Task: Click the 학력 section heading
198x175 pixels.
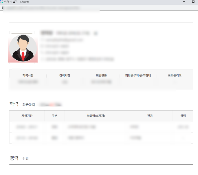Action: (14, 104)
